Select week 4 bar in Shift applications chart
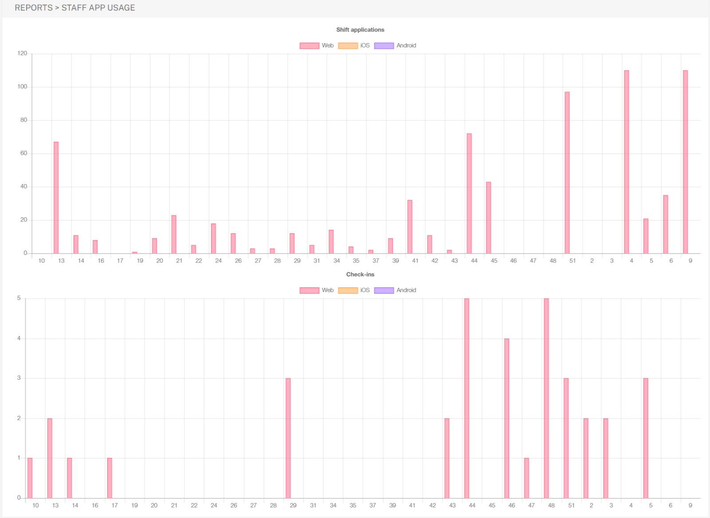This screenshot has height=518, width=710. (x=627, y=162)
